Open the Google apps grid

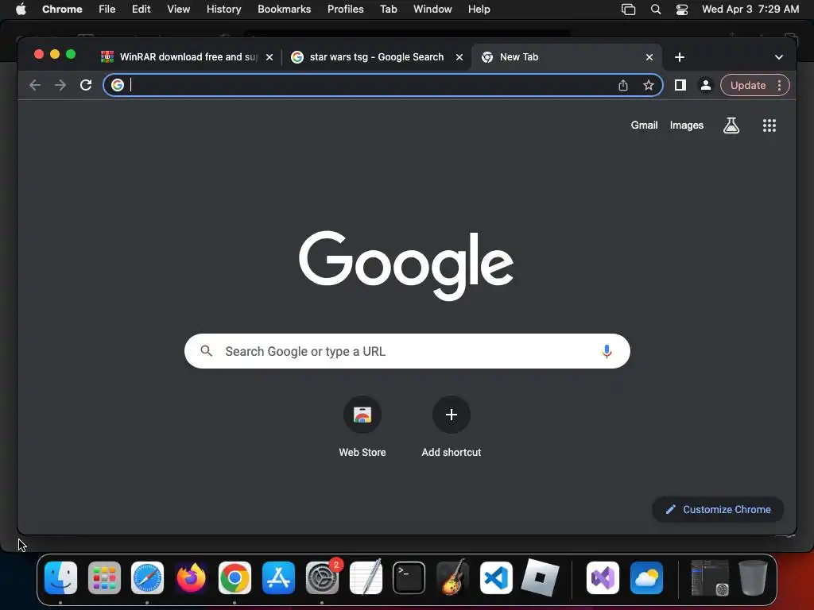[769, 125]
